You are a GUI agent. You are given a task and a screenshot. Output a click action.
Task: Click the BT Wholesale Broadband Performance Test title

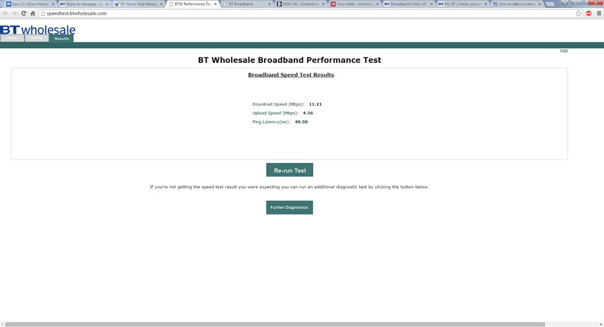coord(290,60)
